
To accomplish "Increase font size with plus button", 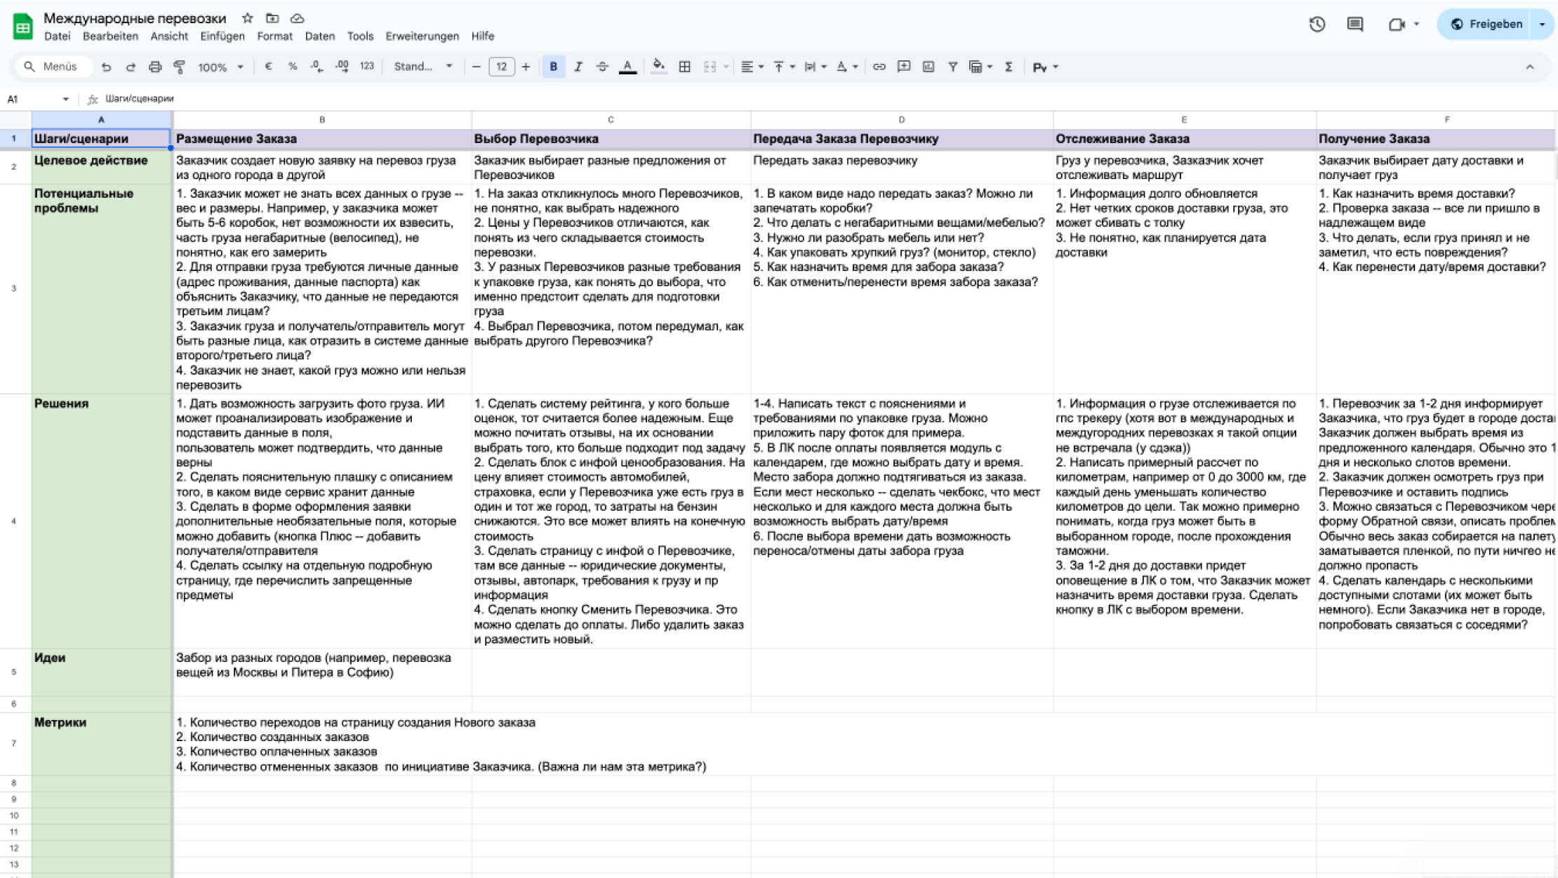I will click(526, 67).
